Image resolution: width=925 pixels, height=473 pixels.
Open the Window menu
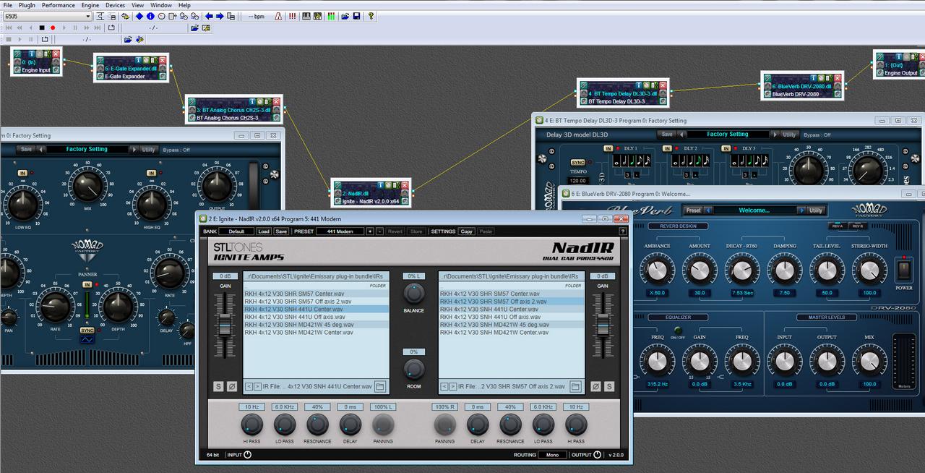click(161, 5)
